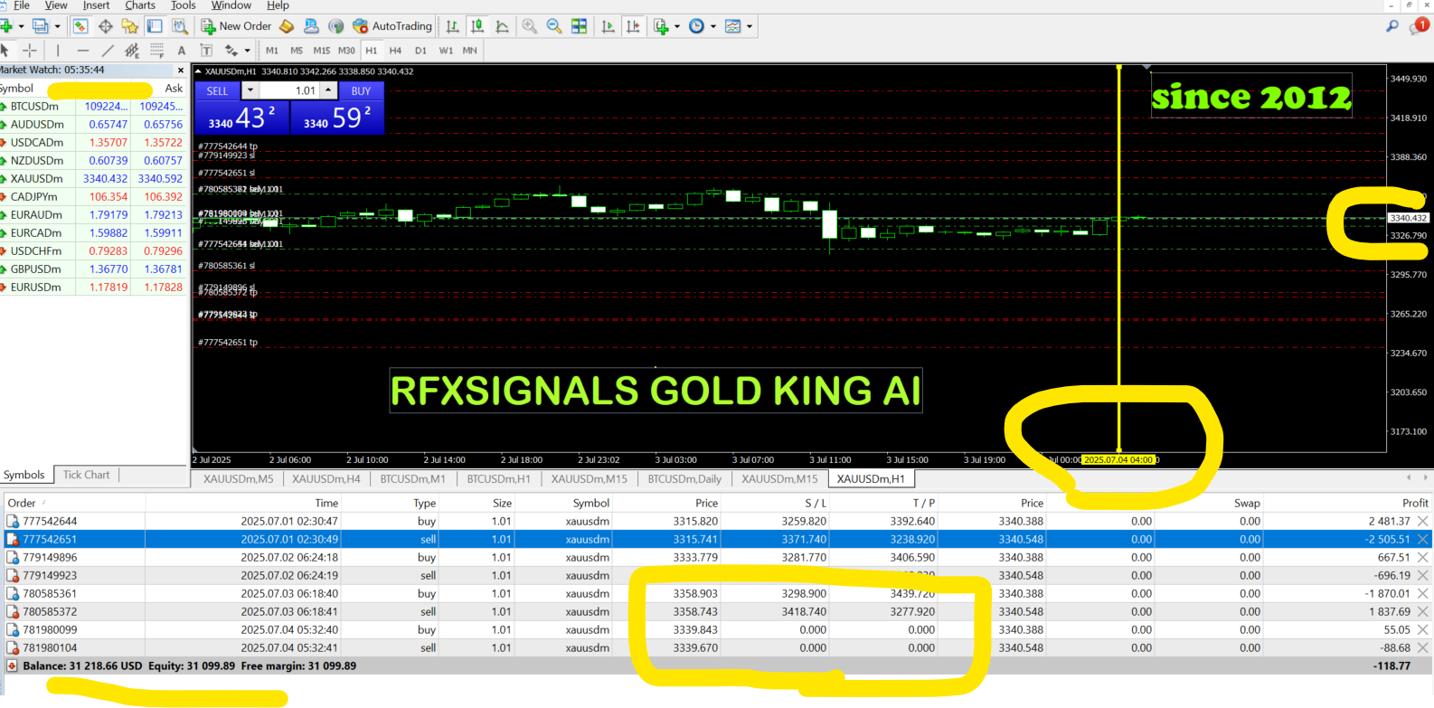Viewport: 1434px width, 708px height.
Task: Close order 777542644 with its X
Action: coord(1423,521)
